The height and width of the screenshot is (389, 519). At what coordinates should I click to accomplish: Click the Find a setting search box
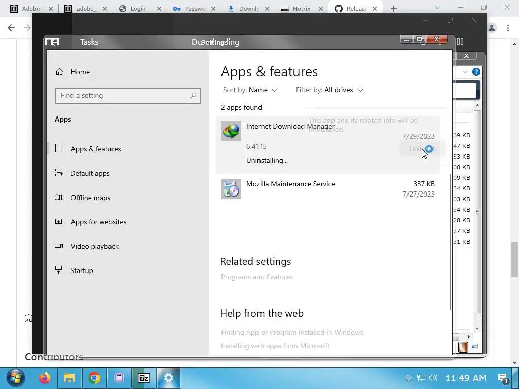point(127,96)
